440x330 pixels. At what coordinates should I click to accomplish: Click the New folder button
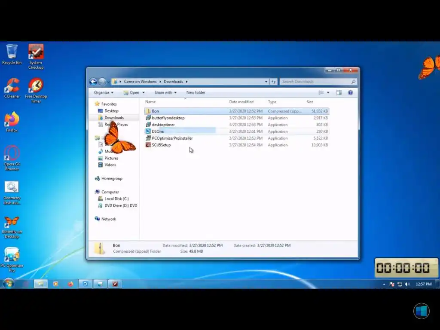[196, 93]
